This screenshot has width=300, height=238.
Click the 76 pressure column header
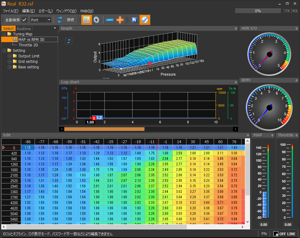(234, 142)
